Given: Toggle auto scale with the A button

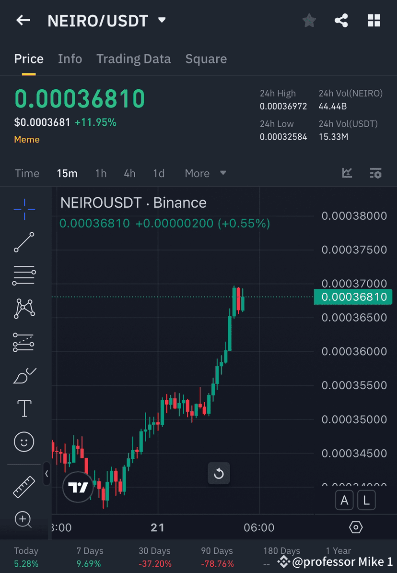Looking at the screenshot, I should click(344, 500).
